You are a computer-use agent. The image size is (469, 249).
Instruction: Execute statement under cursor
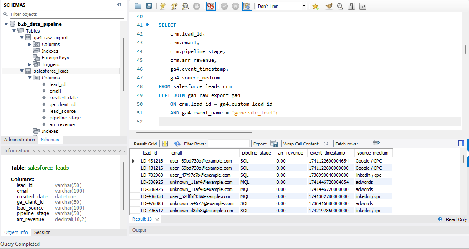pos(174,6)
